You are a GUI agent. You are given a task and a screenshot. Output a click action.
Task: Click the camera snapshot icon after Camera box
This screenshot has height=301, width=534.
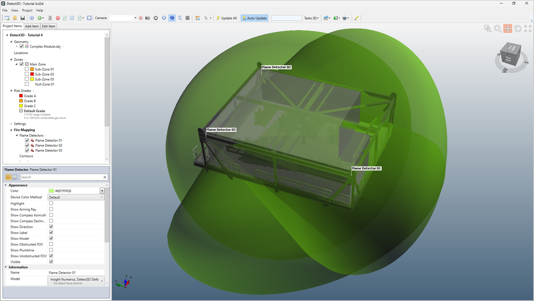[x=147, y=18]
